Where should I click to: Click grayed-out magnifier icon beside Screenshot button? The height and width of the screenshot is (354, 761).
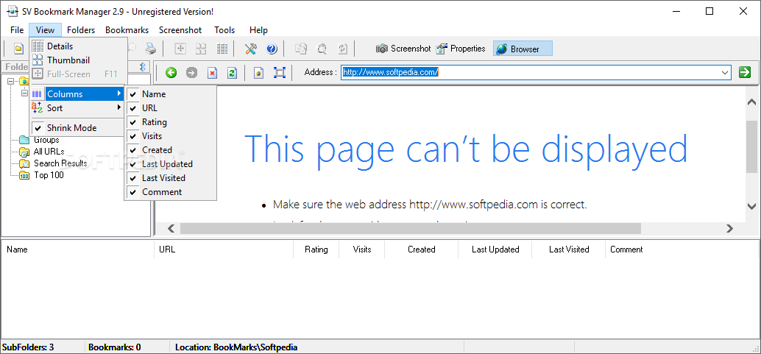pos(322,49)
